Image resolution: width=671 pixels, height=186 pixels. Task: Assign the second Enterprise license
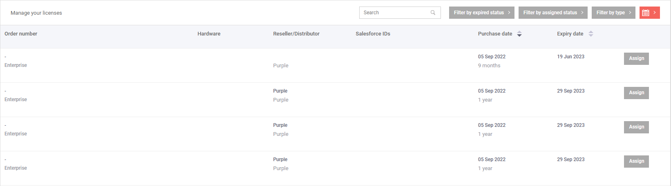636,93
